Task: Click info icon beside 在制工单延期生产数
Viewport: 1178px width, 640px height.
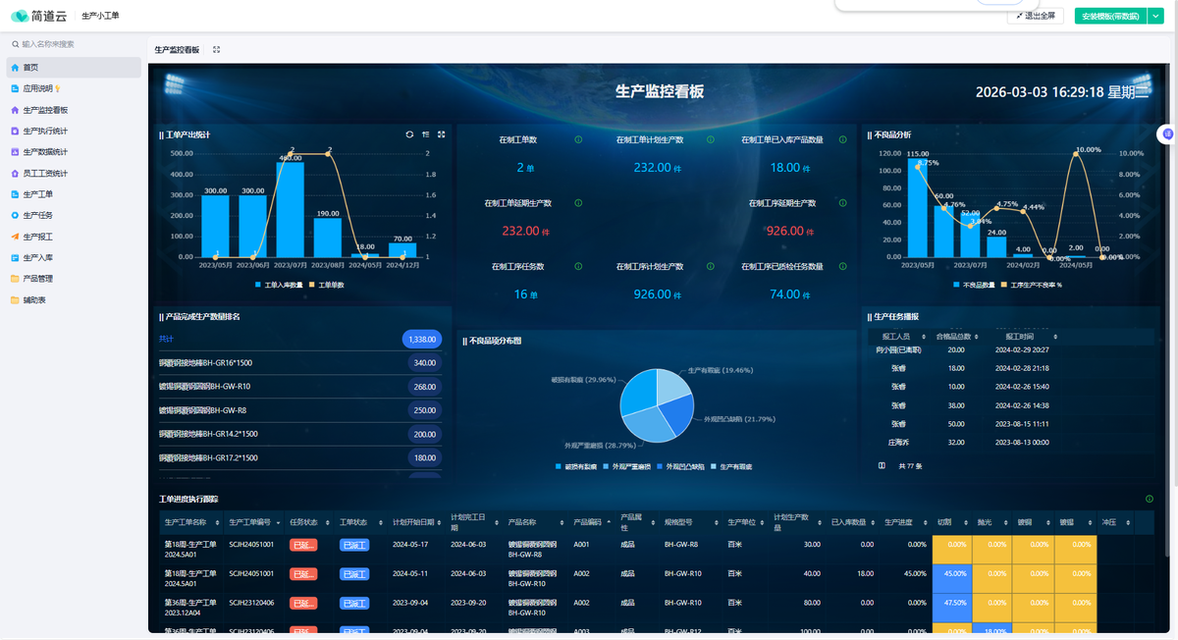Action: (578, 203)
